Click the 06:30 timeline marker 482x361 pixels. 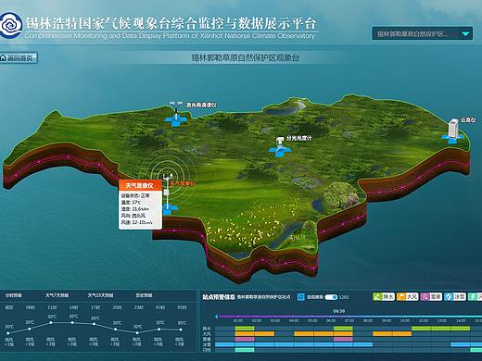coord(339,311)
